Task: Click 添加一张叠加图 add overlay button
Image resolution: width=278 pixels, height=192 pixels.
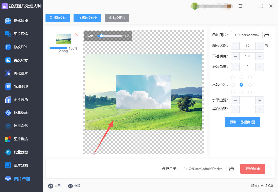Action: point(243,122)
